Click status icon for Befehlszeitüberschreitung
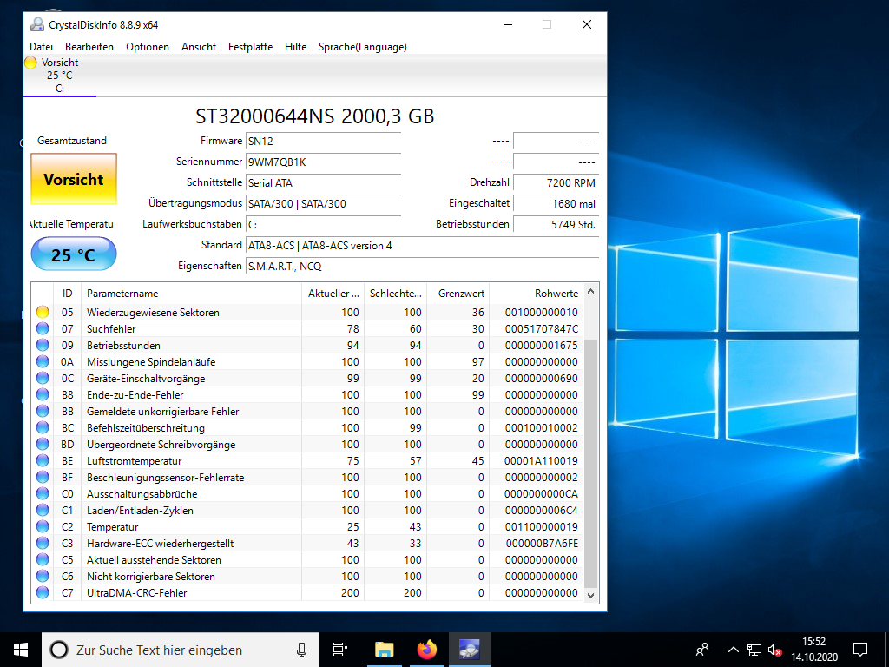The image size is (889, 667). coord(43,427)
